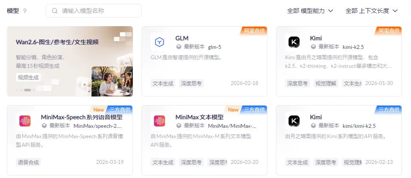Click the search magnifier icon
The width and height of the screenshot is (411, 178).
[55, 11]
